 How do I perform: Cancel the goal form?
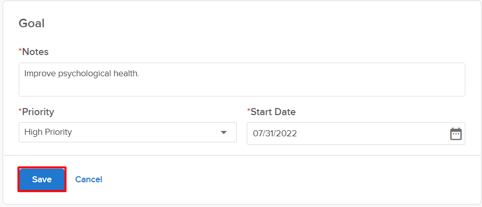tap(89, 179)
